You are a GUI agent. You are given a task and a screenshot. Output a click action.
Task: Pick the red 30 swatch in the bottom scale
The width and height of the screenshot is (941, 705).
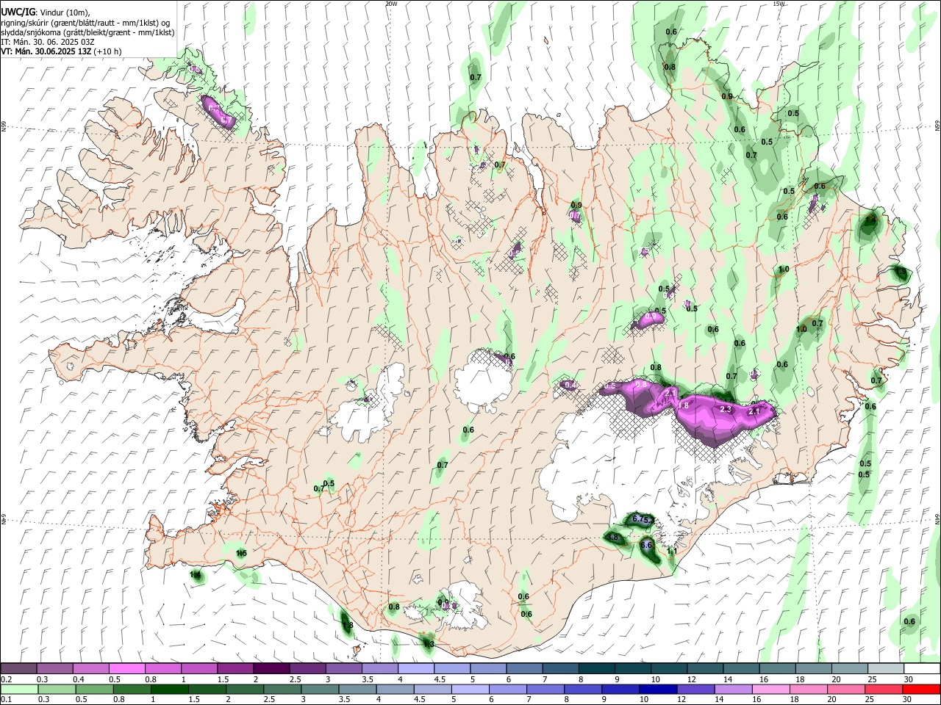(x=920, y=689)
